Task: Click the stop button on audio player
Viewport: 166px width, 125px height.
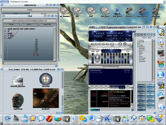Action: point(104,44)
